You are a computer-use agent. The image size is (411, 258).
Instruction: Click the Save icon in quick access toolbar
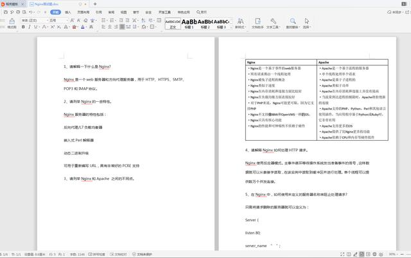(x=6, y=12)
